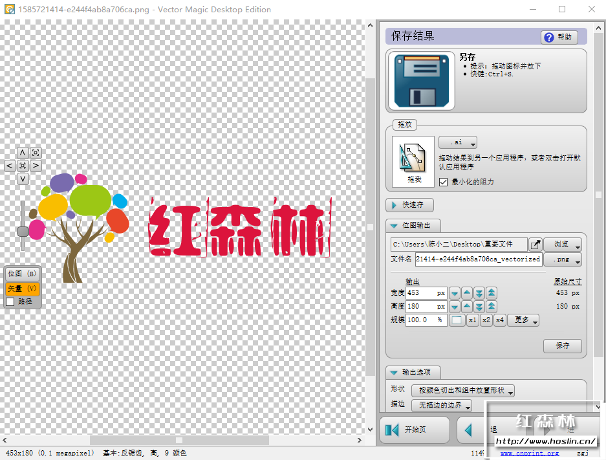Image resolution: width=606 pixels, height=460 pixels.
Task: Open the .png file format dropdown
Action: 562,259
